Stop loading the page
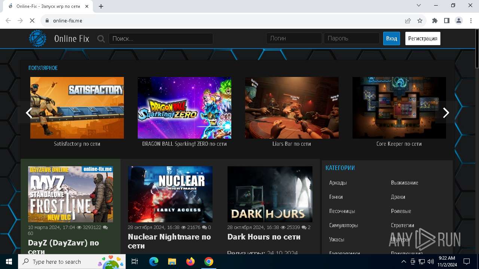The image size is (479, 269). [x=32, y=21]
